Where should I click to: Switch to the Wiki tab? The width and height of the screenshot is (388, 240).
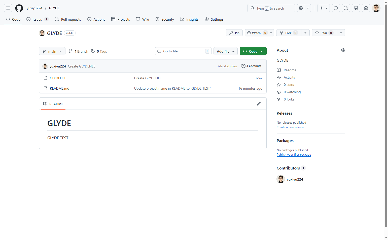pyautogui.click(x=143, y=19)
